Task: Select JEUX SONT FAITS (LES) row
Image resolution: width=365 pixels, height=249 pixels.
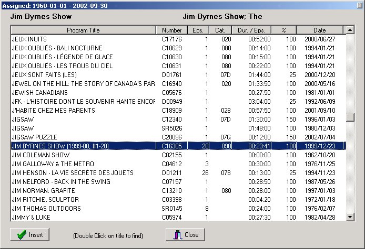Action: click(178, 75)
